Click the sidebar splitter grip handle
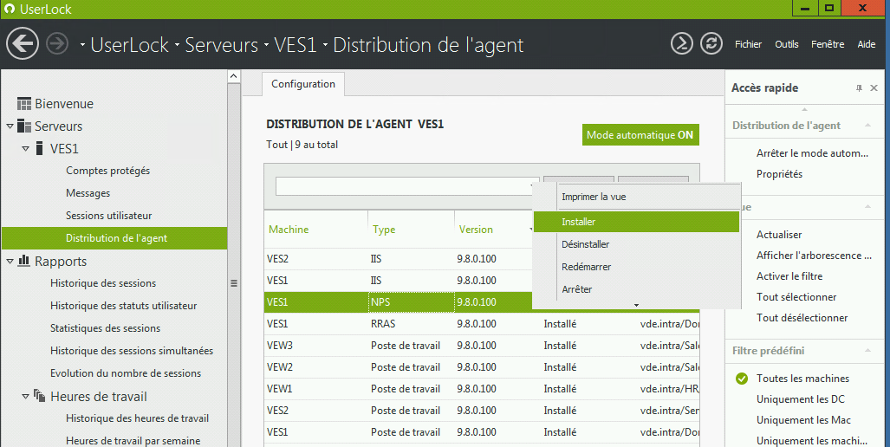 tap(234, 283)
